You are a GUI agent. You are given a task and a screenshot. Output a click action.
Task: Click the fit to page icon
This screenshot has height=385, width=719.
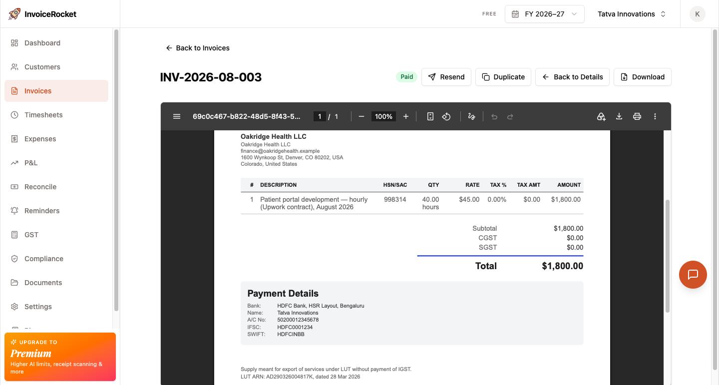pos(430,116)
